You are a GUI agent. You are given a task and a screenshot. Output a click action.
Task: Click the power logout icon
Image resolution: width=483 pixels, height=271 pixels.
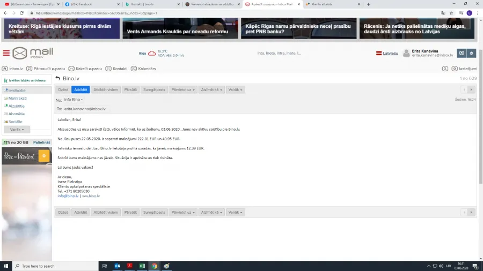(471, 53)
